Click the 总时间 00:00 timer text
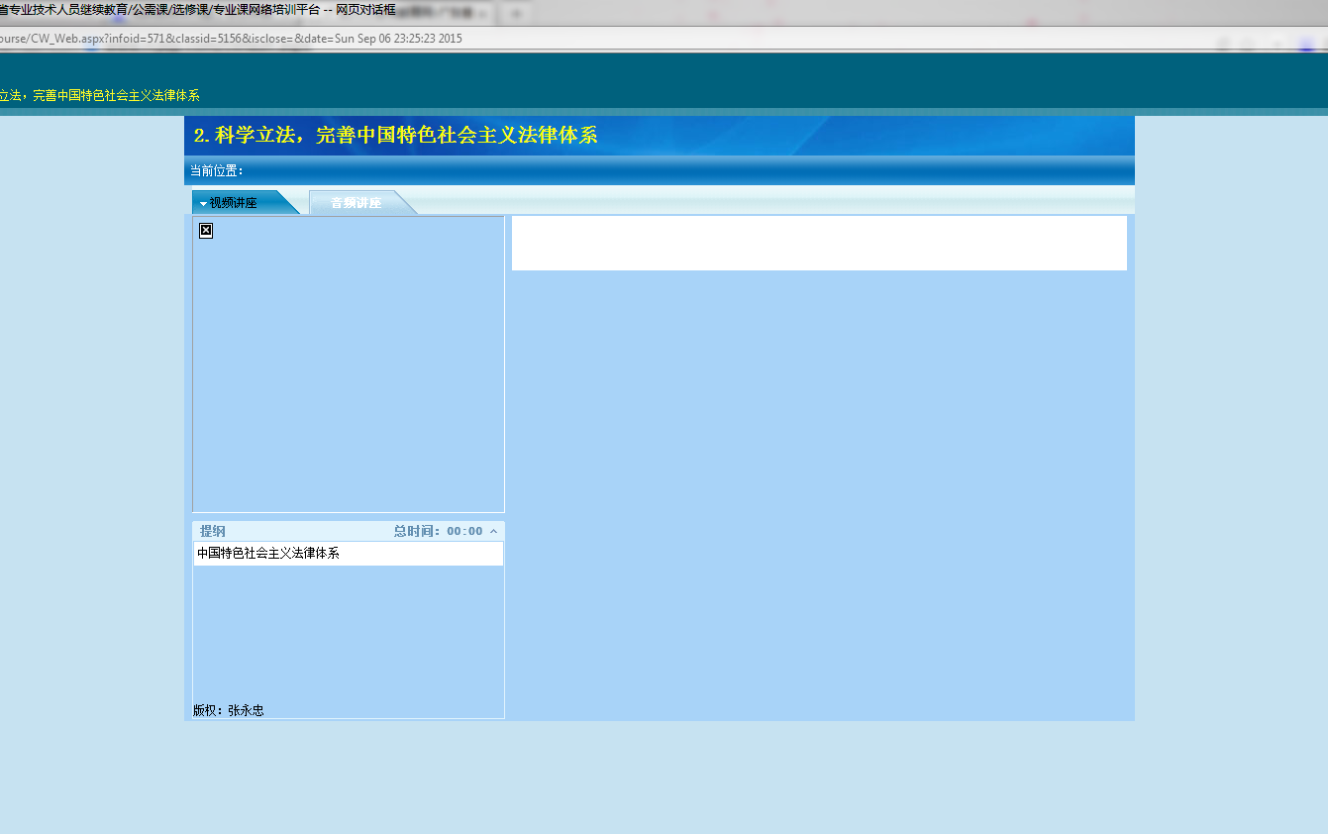Viewport: 1328px width, 834px height. point(438,531)
